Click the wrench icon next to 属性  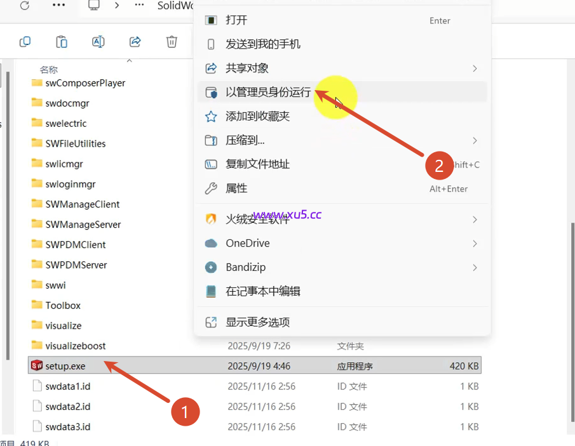[211, 188]
